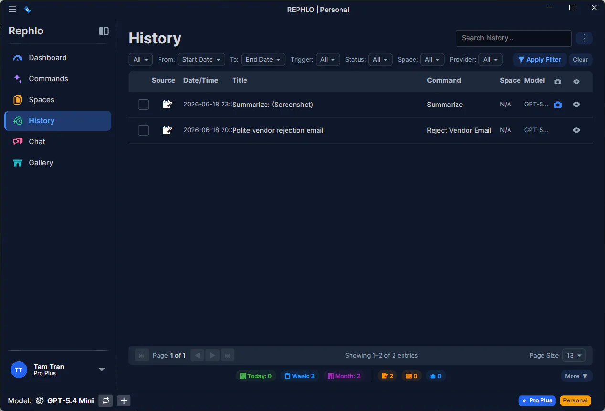Sort by the Title column header
This screenshot has height=411, width=605.
pyautogui.click(x=240, y=80)
